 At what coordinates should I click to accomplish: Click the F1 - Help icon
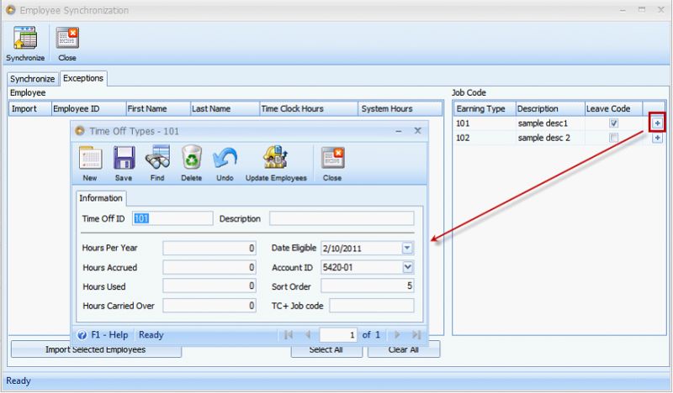click(82, 335)
